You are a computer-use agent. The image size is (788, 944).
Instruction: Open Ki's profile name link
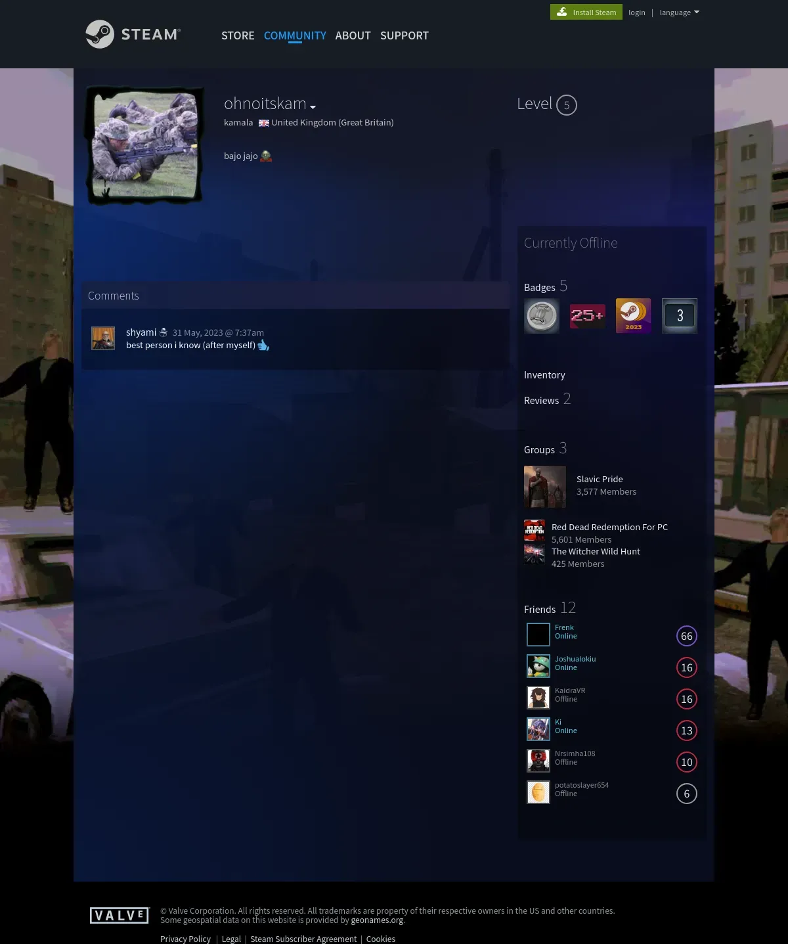click(x=558, y=722)
